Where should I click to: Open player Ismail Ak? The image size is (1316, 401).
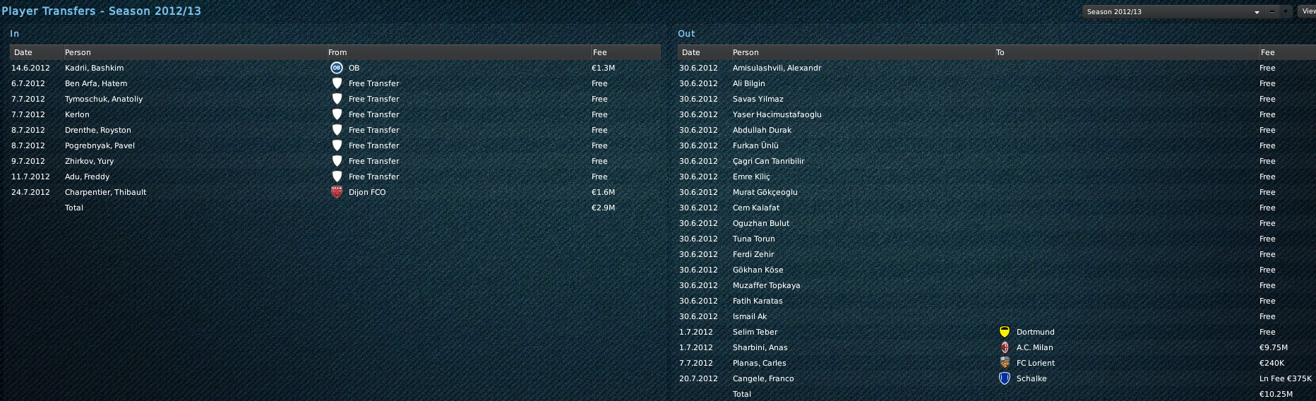coord(750,316)
